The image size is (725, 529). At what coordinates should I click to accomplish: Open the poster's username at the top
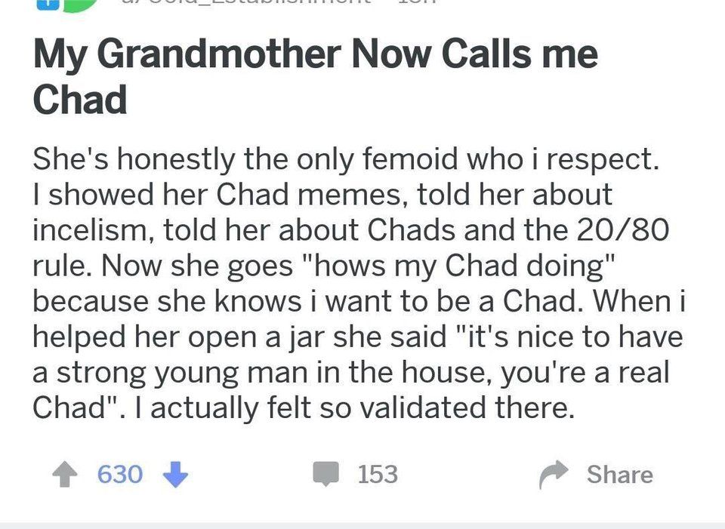pyautogui.click(x=245, y=2)
